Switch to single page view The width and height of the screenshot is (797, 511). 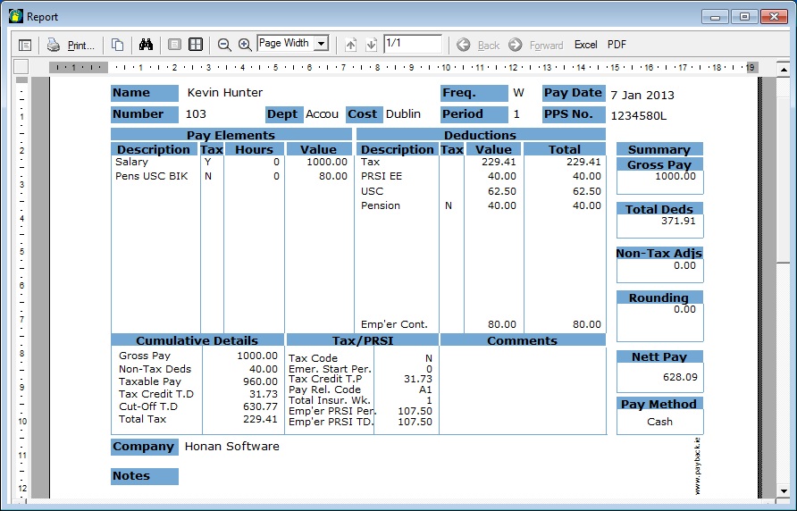(175, 45)
